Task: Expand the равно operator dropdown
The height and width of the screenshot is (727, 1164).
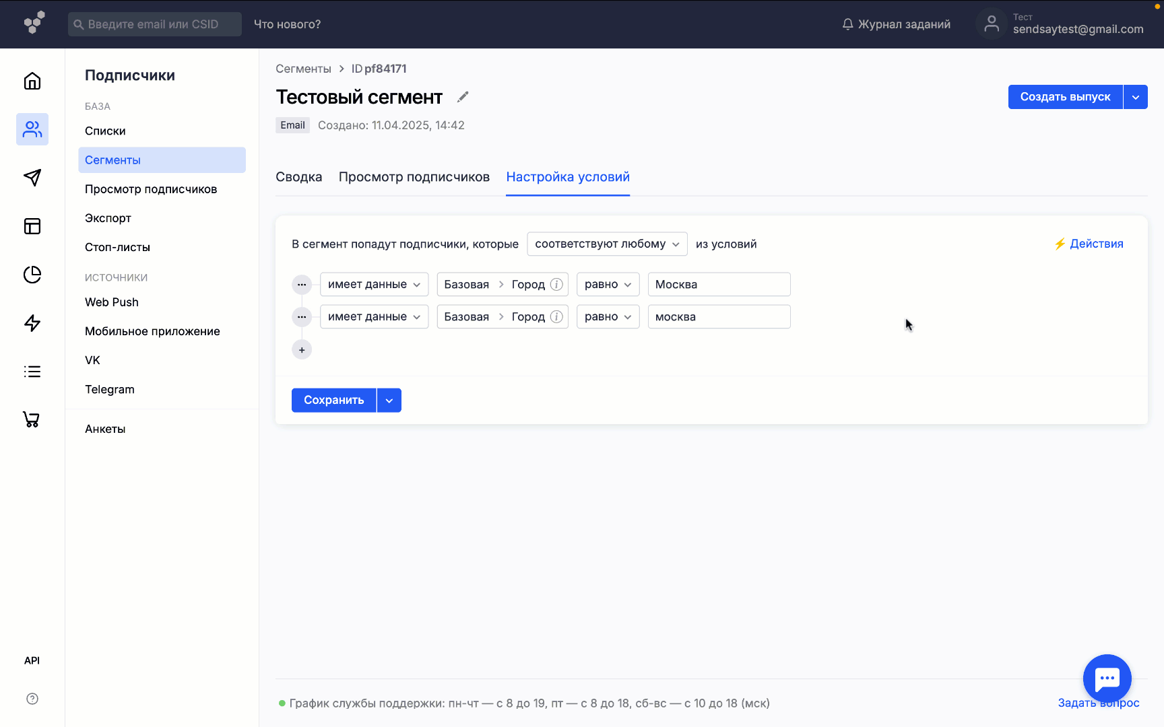Action: point(608,284)
